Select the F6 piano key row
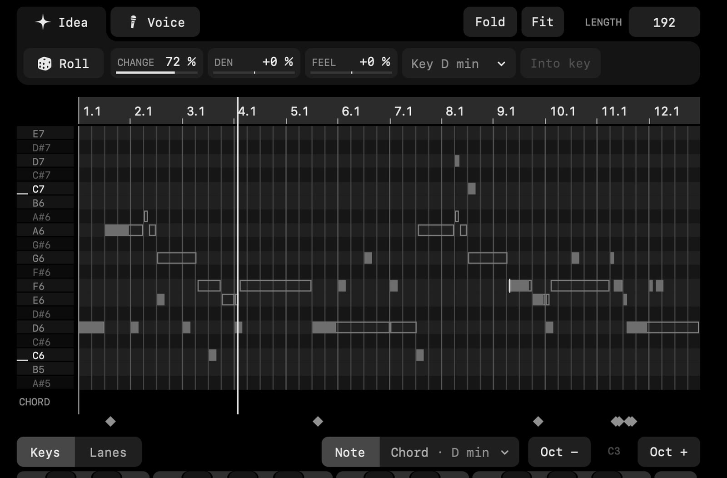The image size is (727, 478). tap(45, 286)
